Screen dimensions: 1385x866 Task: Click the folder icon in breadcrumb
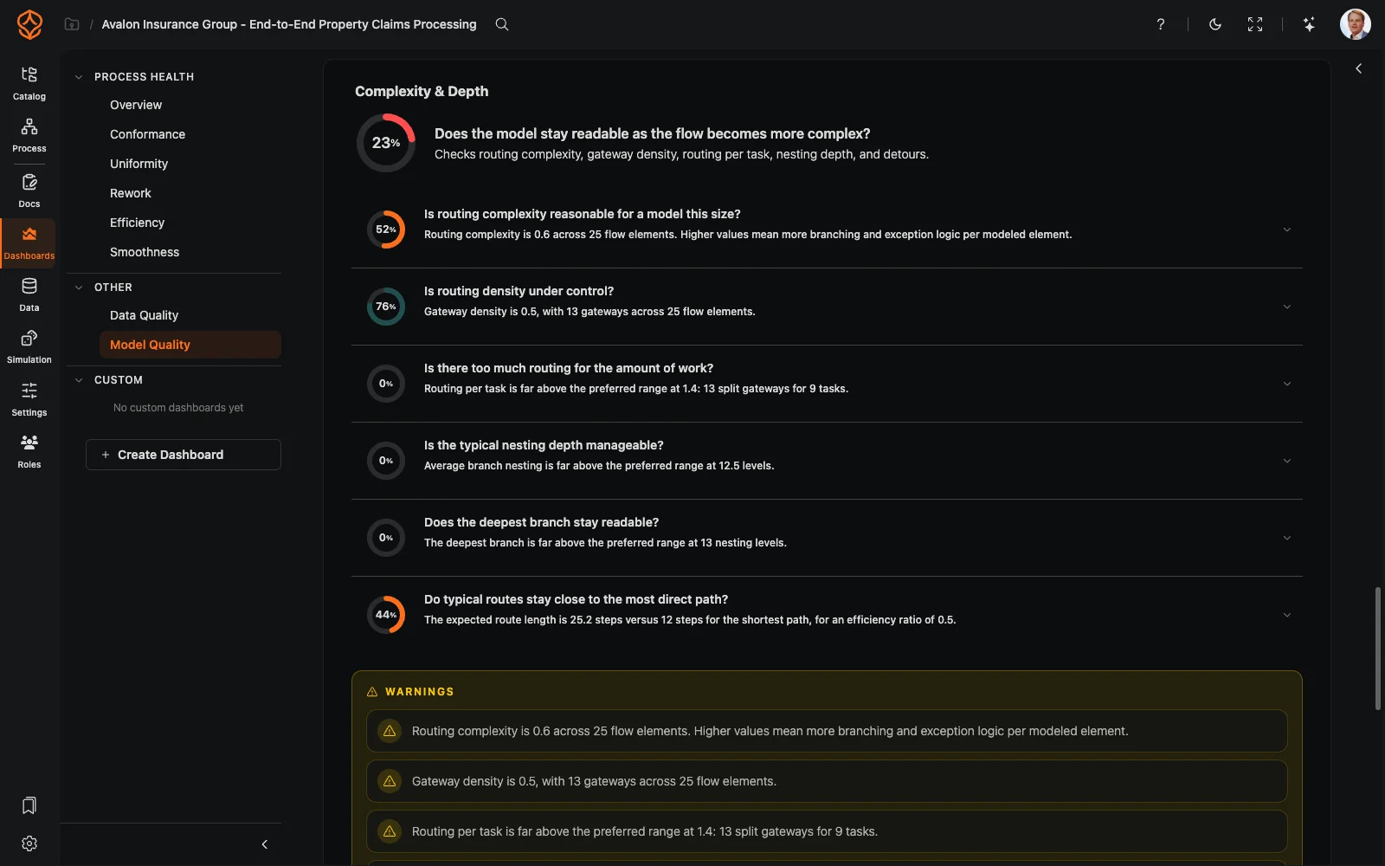click(x=72, y=24)
